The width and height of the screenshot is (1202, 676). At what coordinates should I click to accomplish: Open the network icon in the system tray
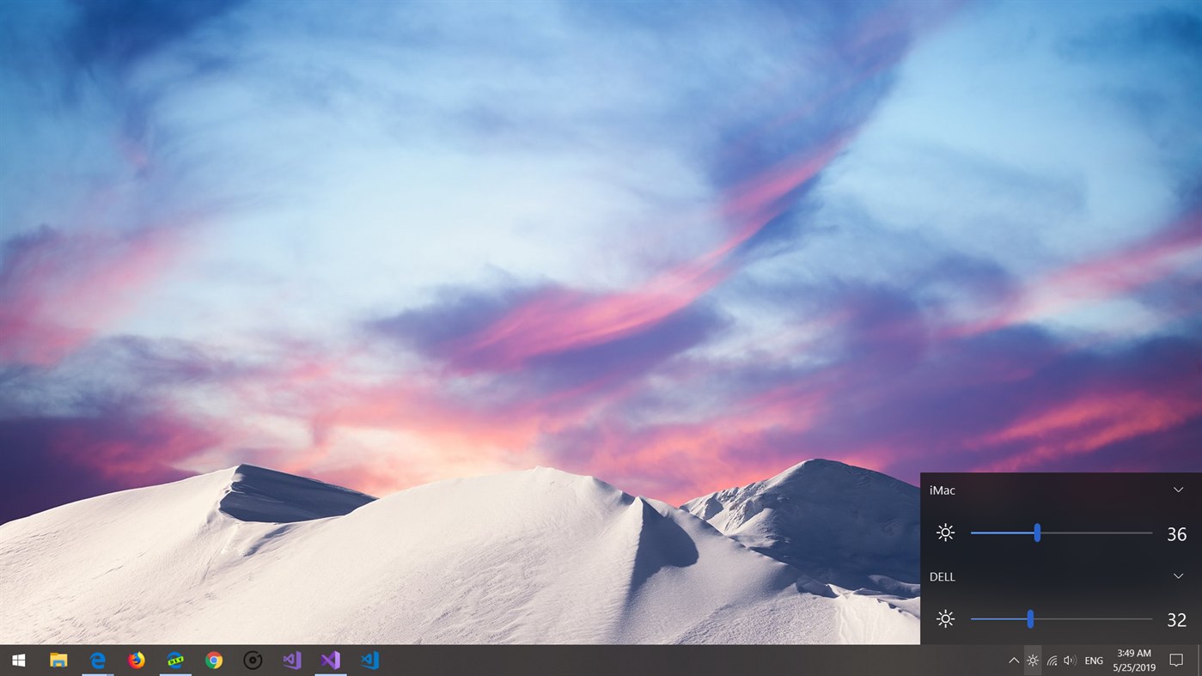point(1051,660)
